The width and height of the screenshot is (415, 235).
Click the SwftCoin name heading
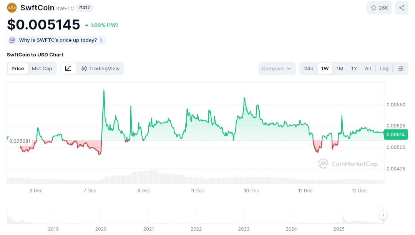click(x=37, y=8)
